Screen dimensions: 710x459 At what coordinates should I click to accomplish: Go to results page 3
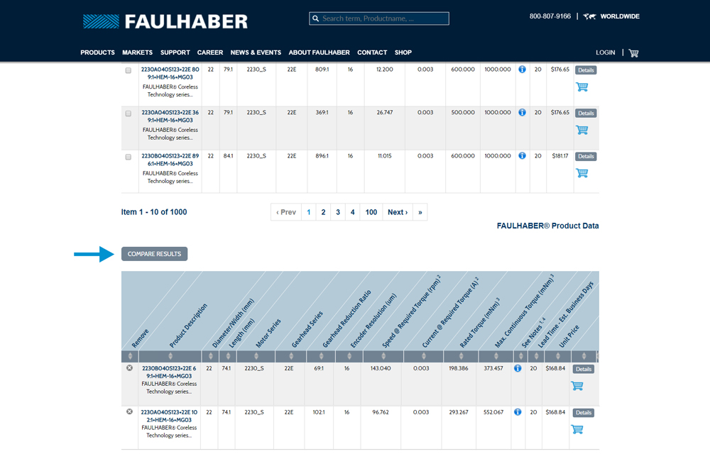(338, 212)
